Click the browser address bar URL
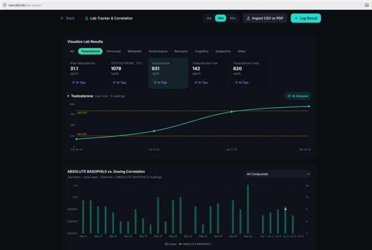 tap(25, 5)
